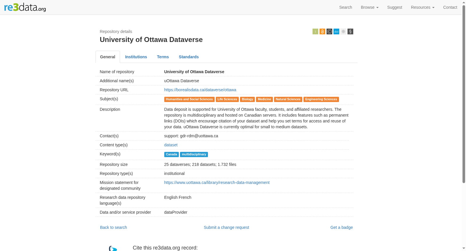Click the copyright license badge icon
The width and height of the screenshot is (466, 251).
click(329, 31)
